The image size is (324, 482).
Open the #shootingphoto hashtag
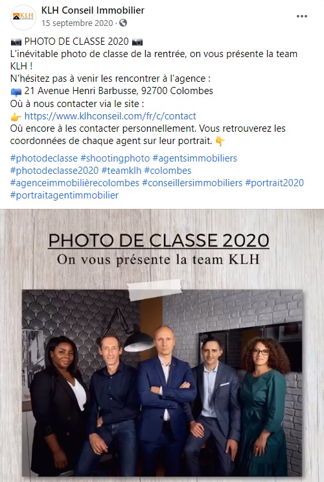pyautogui.click(x=115, y=158)
